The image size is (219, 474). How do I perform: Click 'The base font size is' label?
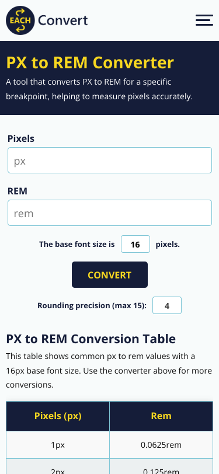click(x=77, y=244)
